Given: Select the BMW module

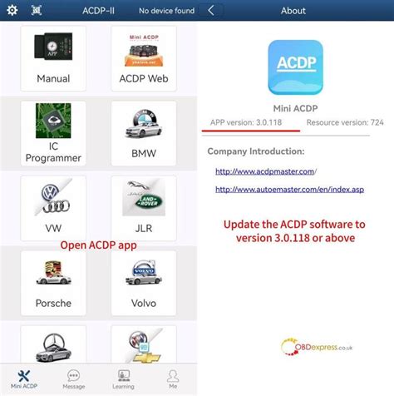Looking at the screenshot, I should pos(144,133).
